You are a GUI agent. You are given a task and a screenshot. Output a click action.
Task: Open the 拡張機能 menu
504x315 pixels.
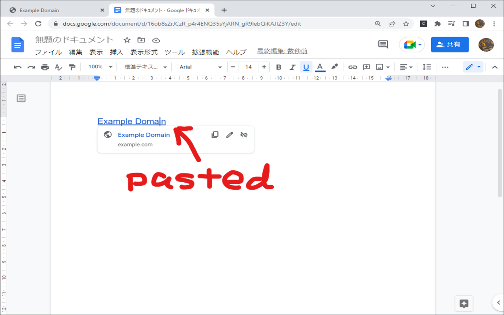click(206, 52)
